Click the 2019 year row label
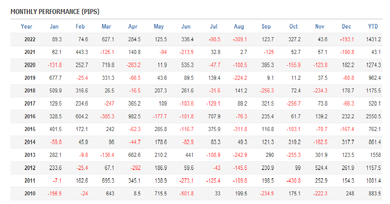 pyautogui.click(x=30, y=78)
